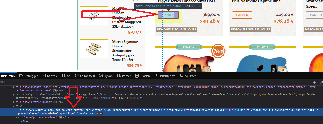Switch to the Aplikace tab
This screenshot has height=124, width=323.
tap(188, 76)
